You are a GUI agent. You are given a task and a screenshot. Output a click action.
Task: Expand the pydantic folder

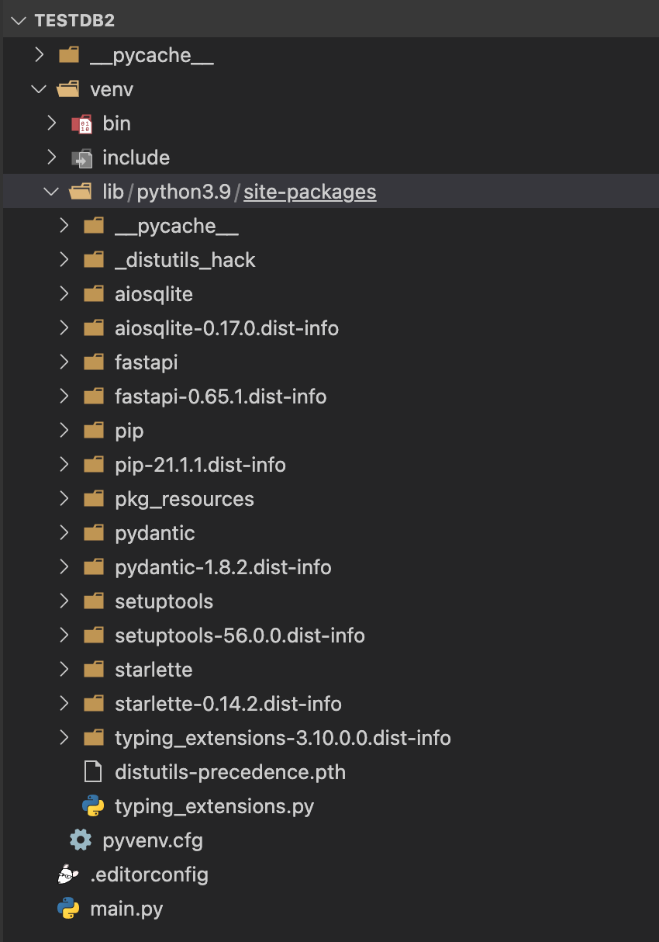(64, 532)
